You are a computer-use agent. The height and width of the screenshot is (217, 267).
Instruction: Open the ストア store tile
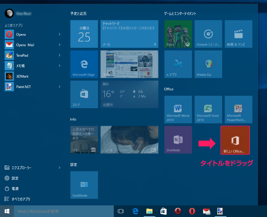pos(84,94)
